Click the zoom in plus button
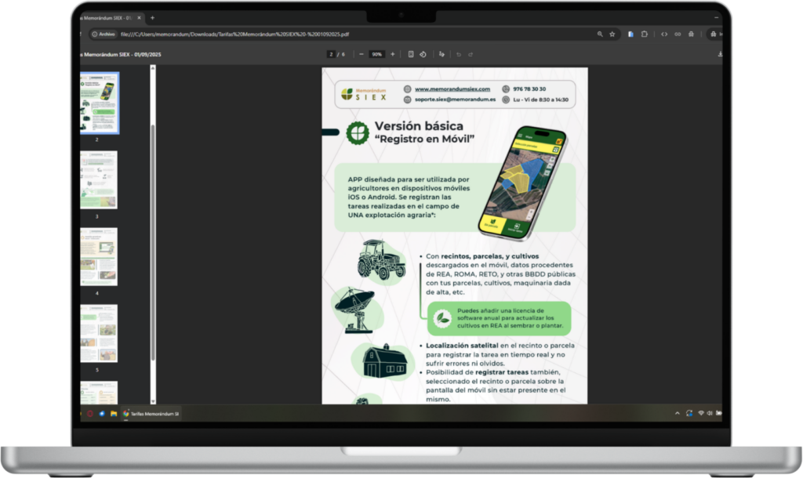The image size is (803, 478). (x=393, y=54)
